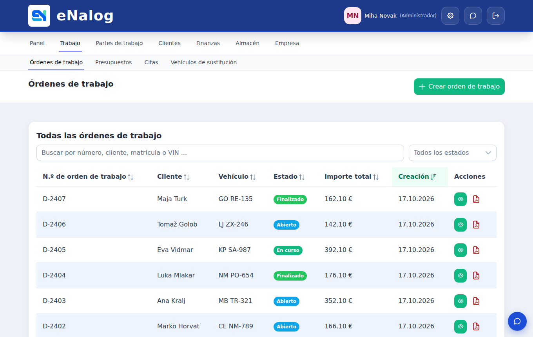Viewport: 533px width, 337px height.
Task: Download PDF for order D-2407
Action: click(476, 199)
